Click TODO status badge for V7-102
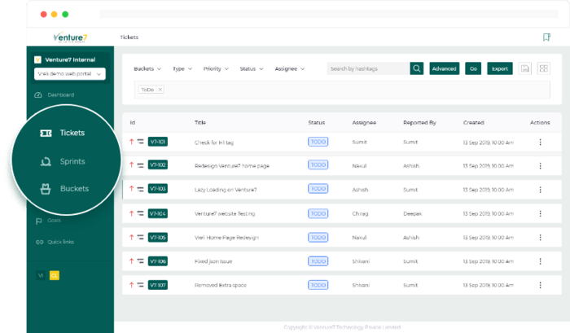This screenshot has width=570, height=333. point(318,165)
